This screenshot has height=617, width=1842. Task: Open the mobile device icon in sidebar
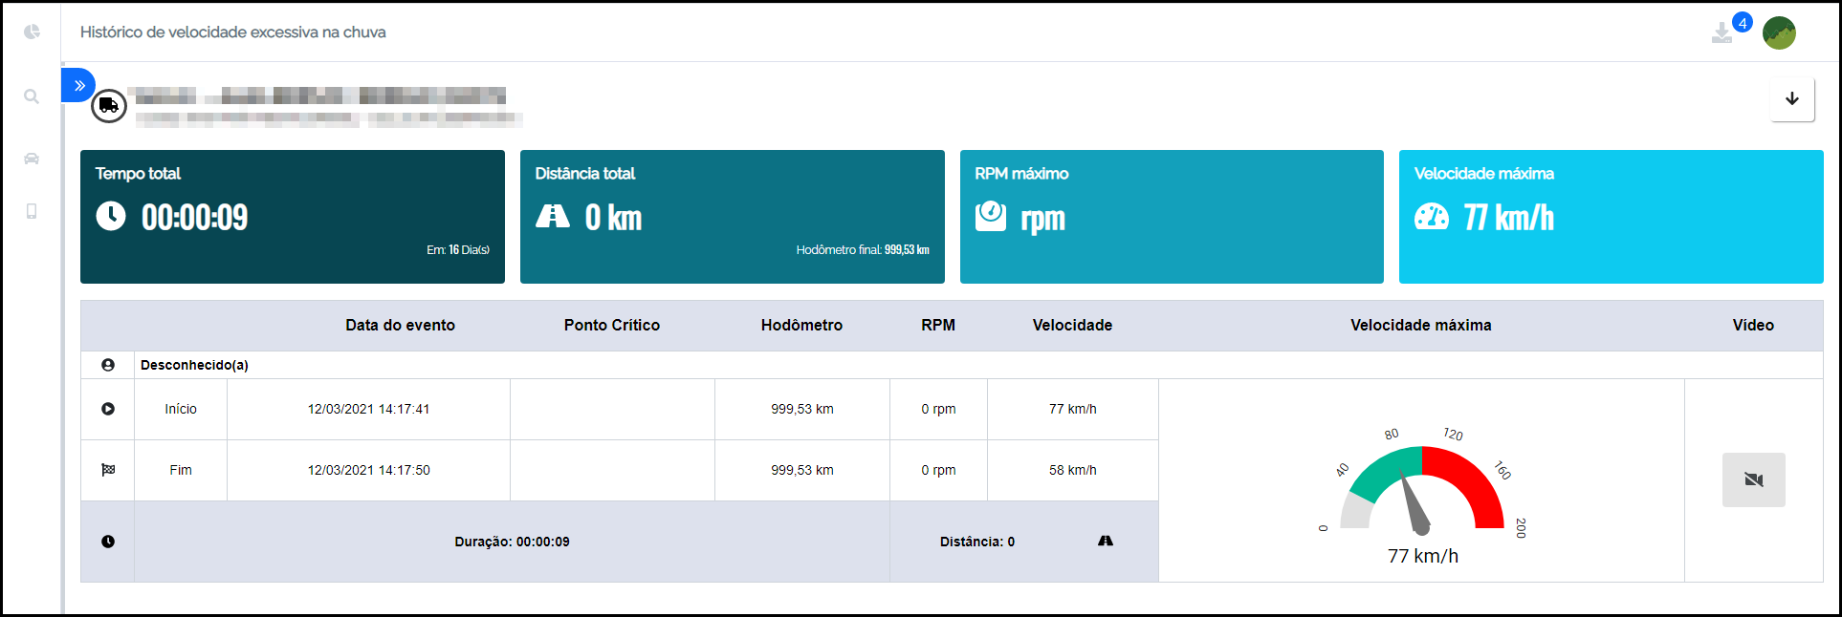32,211
